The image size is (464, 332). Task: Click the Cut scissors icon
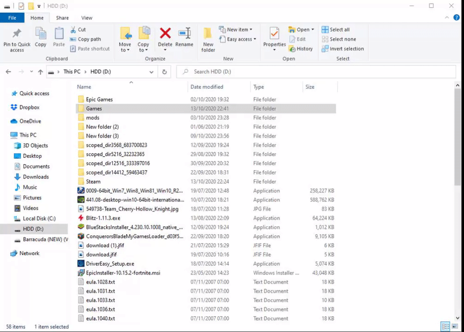tap(73, 30)
